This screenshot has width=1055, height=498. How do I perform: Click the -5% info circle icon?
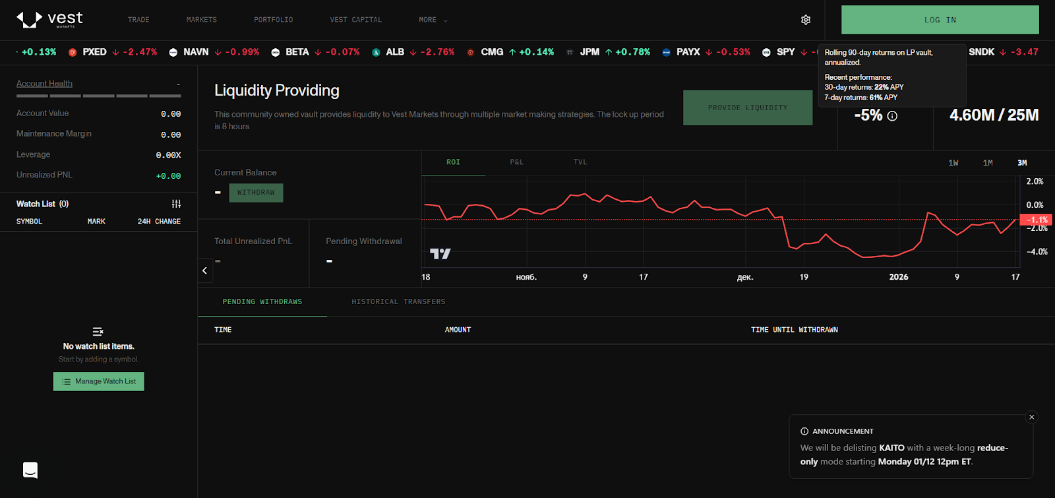point(892,116)
